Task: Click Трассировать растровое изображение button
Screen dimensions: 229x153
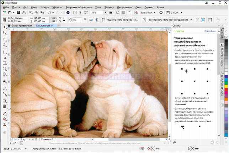Action: 166,20
